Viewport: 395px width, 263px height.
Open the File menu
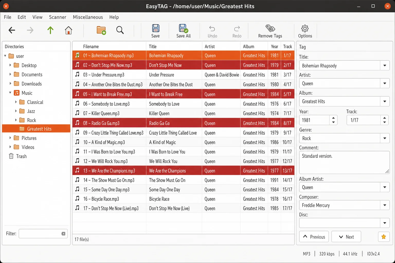click(7, 17)
